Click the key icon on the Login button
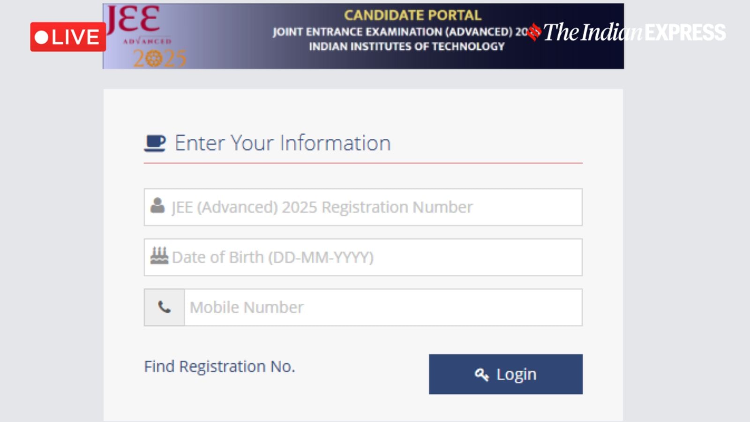Viewport: 750px width, 422px height. pos(481,374)
